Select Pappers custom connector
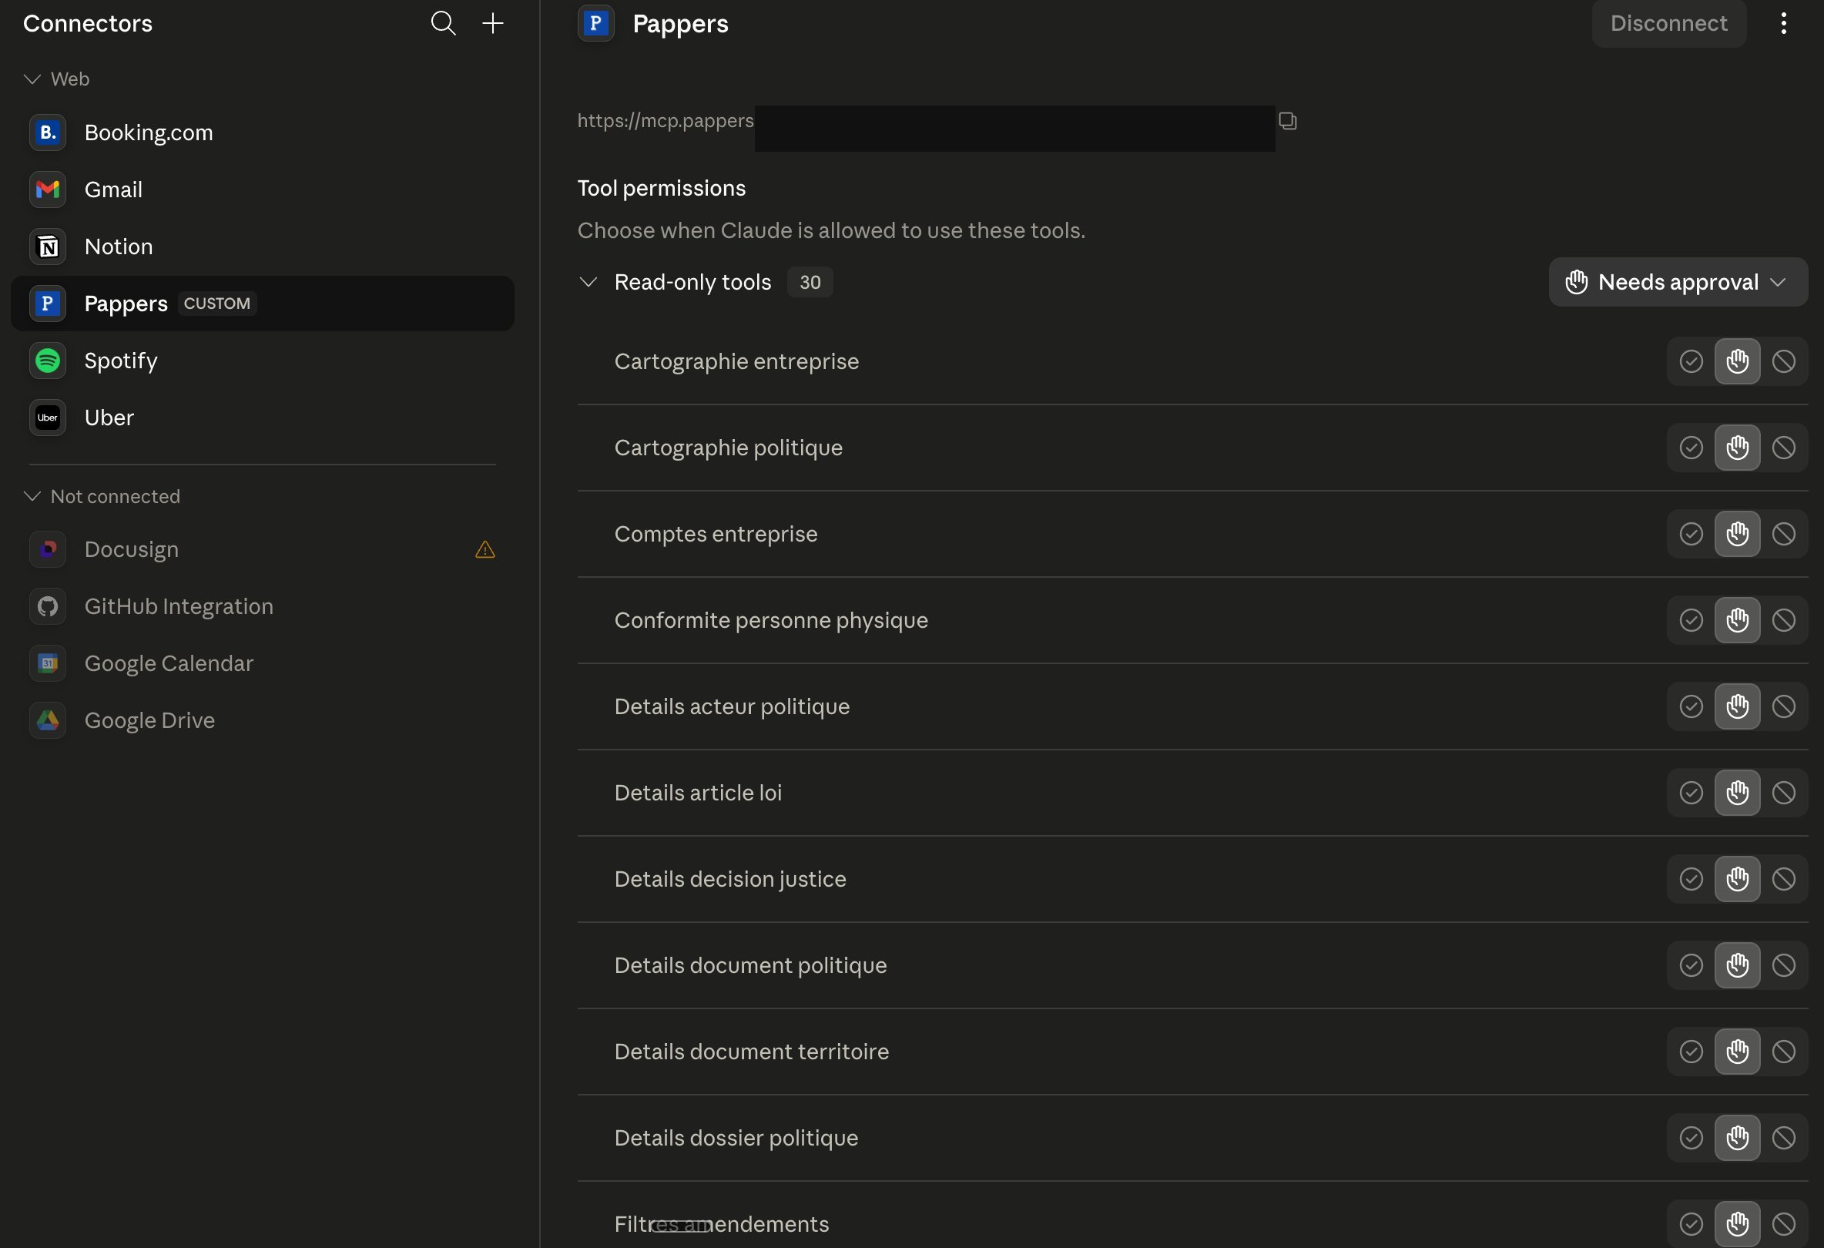 pos(262,303)
